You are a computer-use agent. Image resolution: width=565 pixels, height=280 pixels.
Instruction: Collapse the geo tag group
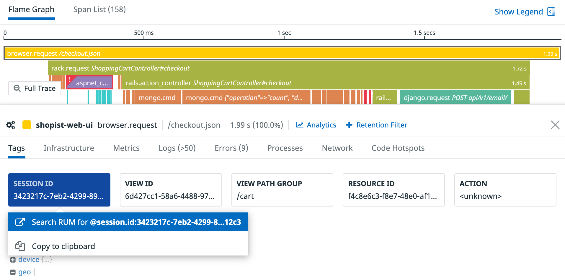13,272
